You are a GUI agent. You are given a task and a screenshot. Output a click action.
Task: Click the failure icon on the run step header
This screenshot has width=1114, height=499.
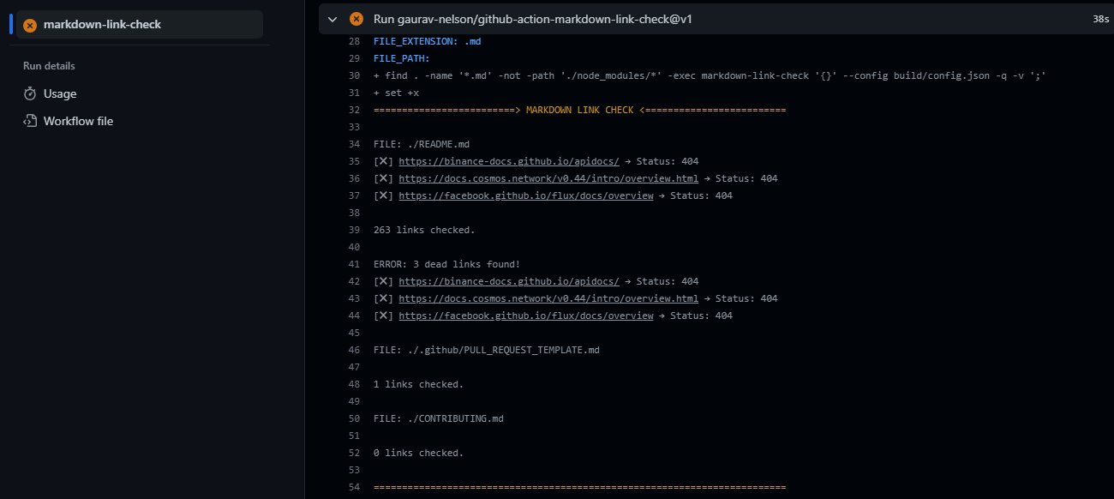(356, 18)
